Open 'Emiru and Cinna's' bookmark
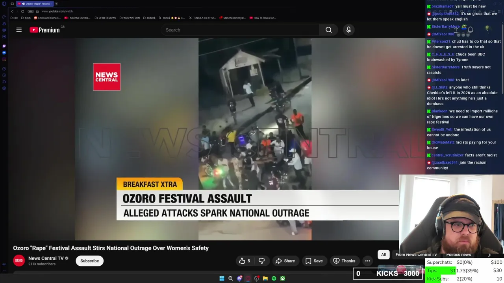This screenshot has width=504, height=283. [47, 18]
